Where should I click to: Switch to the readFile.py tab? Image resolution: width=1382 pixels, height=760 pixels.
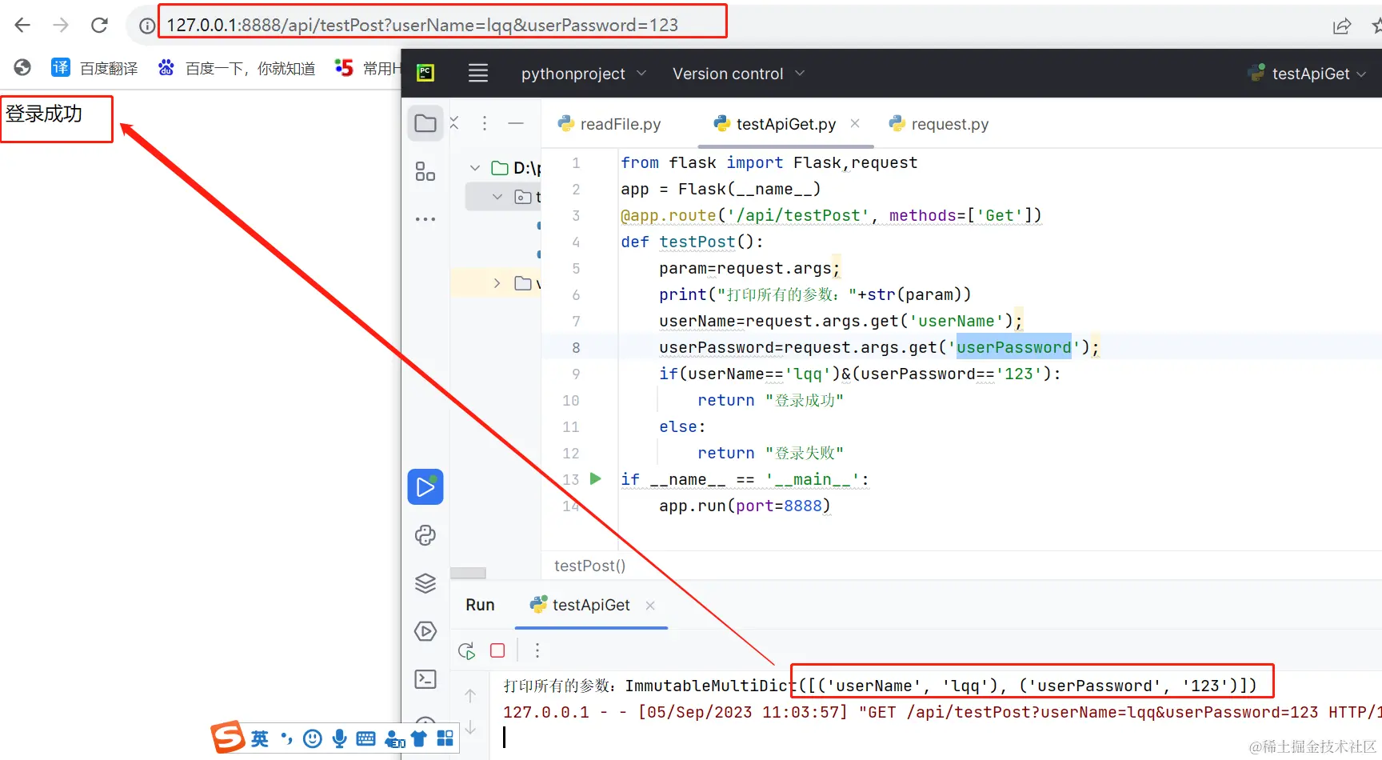pyautogui.click(x=609, y=124)
